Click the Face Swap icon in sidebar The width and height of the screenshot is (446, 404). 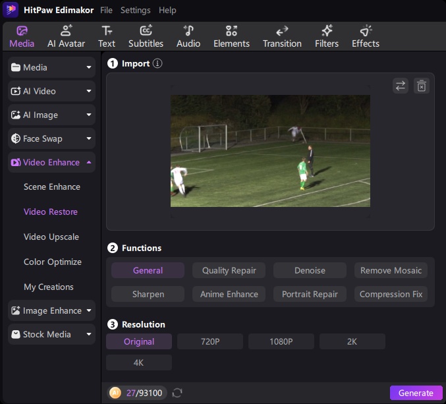pos(16,138)
